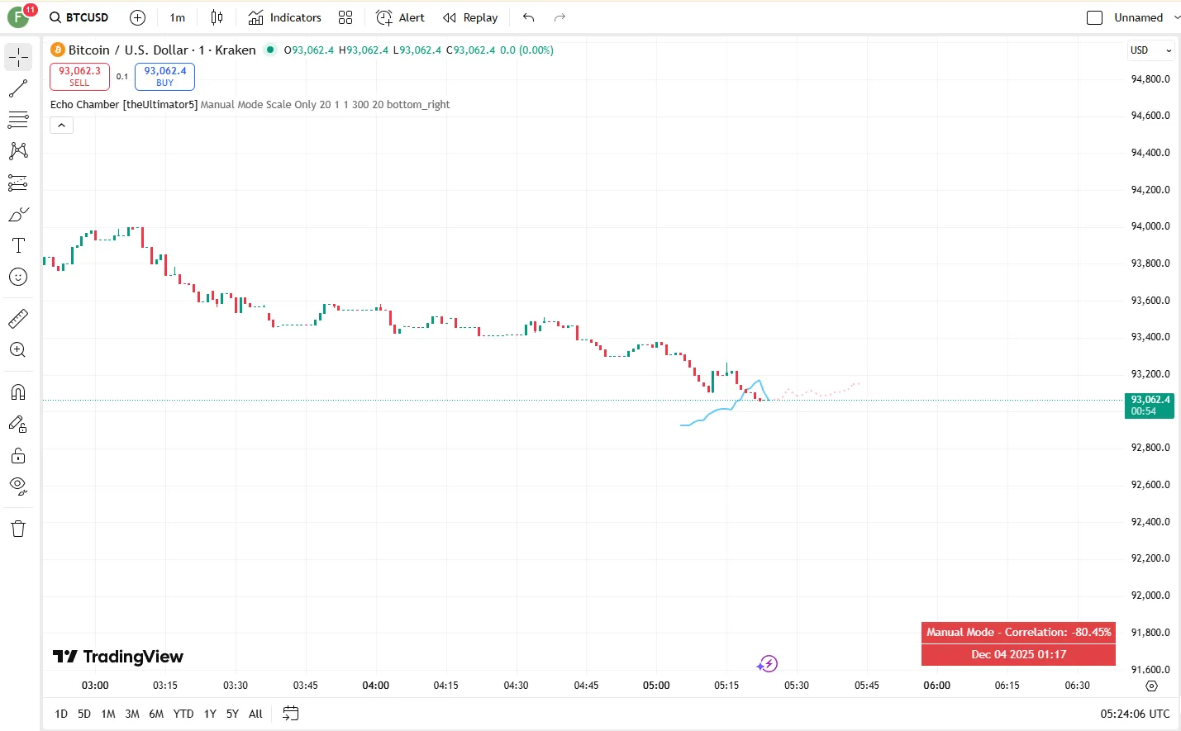Image resolution: width=1181 pixels, height=731 pixels.
Task: Open the user profile avatar menu
Action: coord(17,17)
